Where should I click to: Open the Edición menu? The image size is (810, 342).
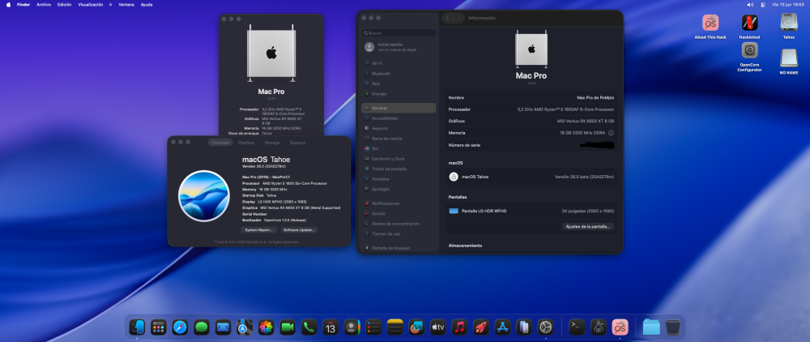[x=65, y=4]
